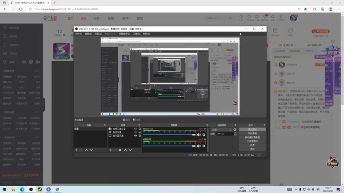Toggle lock on display capture source
This screenshot has height=193, width=344.
point(139,136)
